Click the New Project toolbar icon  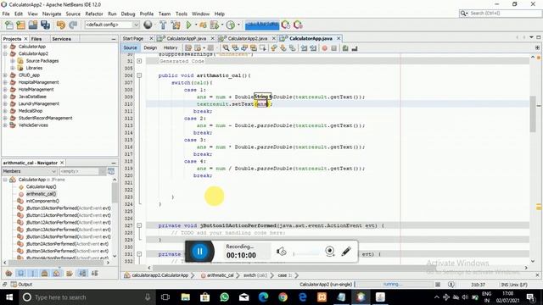pyautogui.click(x=20, y=25)
